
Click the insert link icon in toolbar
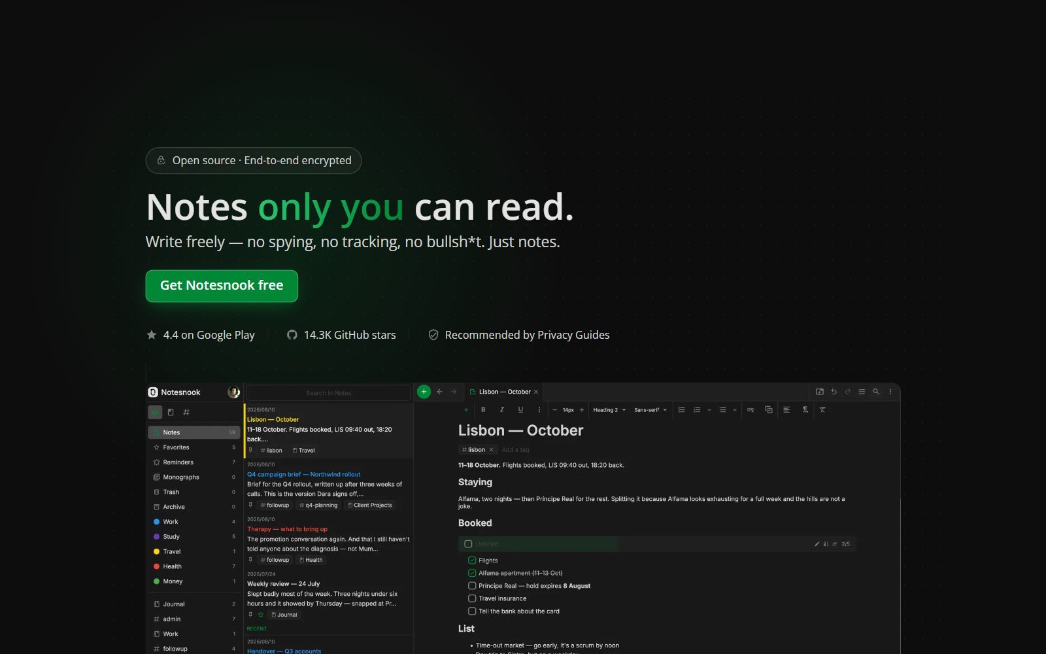pos(751,409)
